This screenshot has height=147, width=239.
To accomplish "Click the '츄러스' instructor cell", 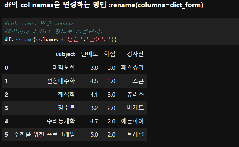I will pyautogui.click(x=135, y=94).
